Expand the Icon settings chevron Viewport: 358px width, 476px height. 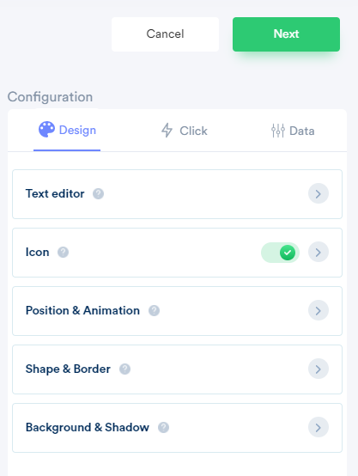pyautogui.click(x=319, y=252)
